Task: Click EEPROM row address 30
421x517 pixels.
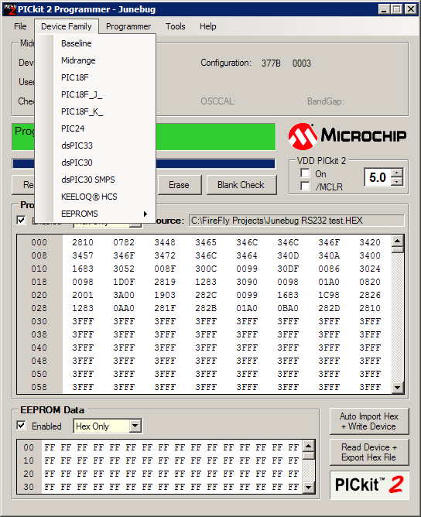Action: tap(29, 488)
